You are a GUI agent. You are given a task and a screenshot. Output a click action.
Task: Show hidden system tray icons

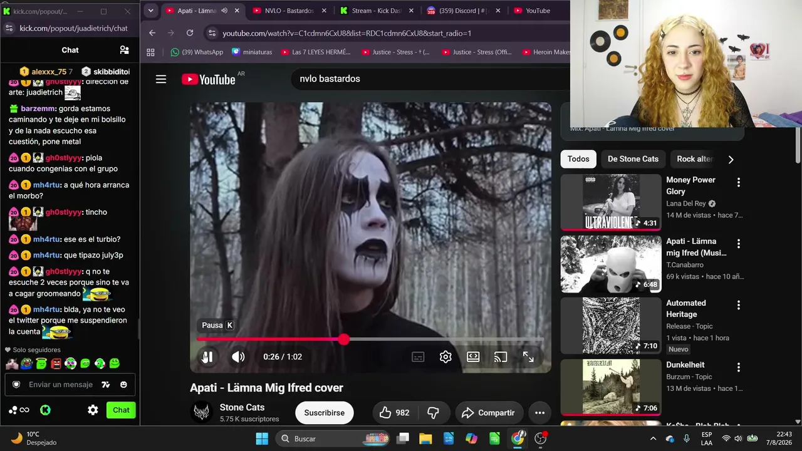click(x=653, y=438)
